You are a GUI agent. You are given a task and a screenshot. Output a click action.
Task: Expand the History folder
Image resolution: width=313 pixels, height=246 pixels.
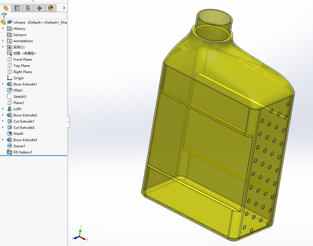coord(3,28)
